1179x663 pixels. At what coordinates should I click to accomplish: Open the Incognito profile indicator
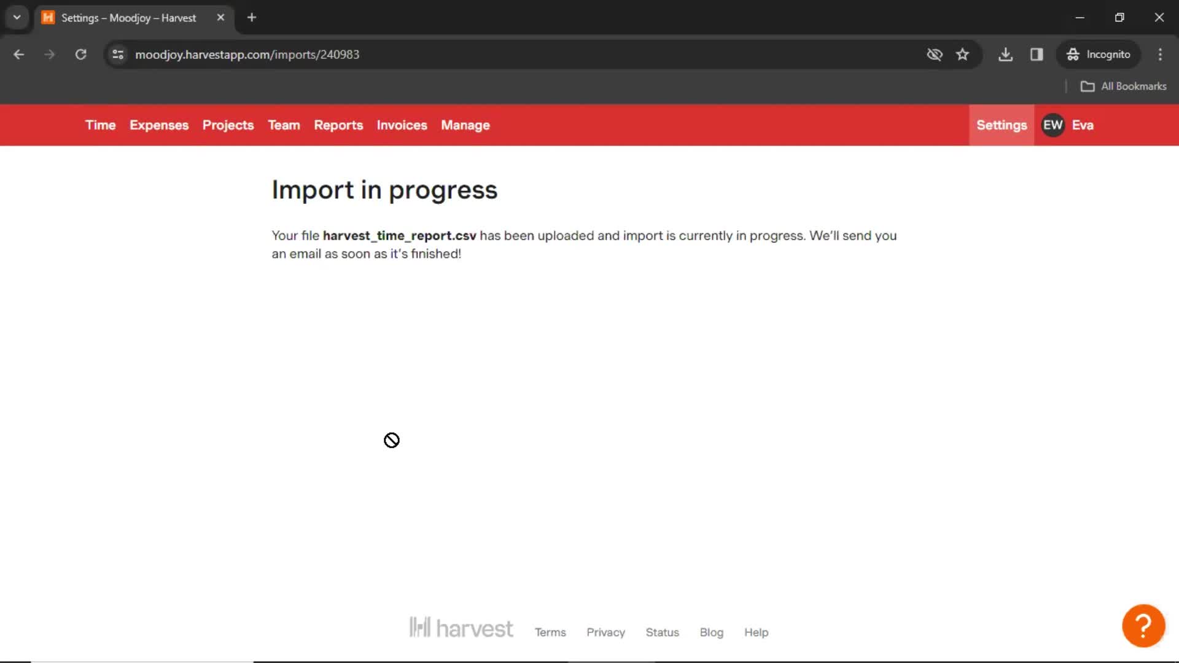coord(1099,55)
